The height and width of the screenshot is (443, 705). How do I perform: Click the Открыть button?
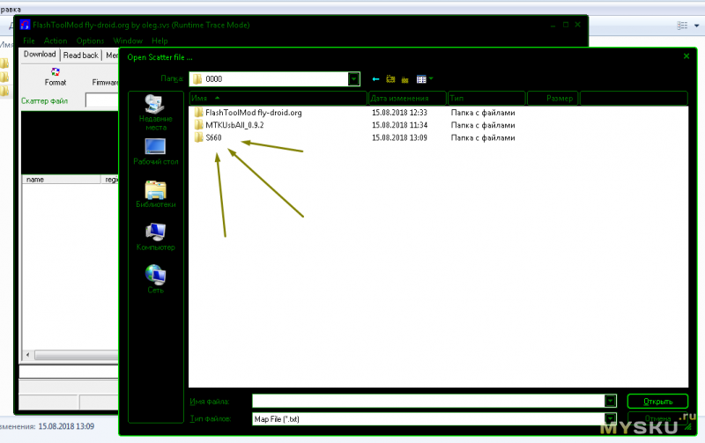pyautogui.click(x=657, y=402)
